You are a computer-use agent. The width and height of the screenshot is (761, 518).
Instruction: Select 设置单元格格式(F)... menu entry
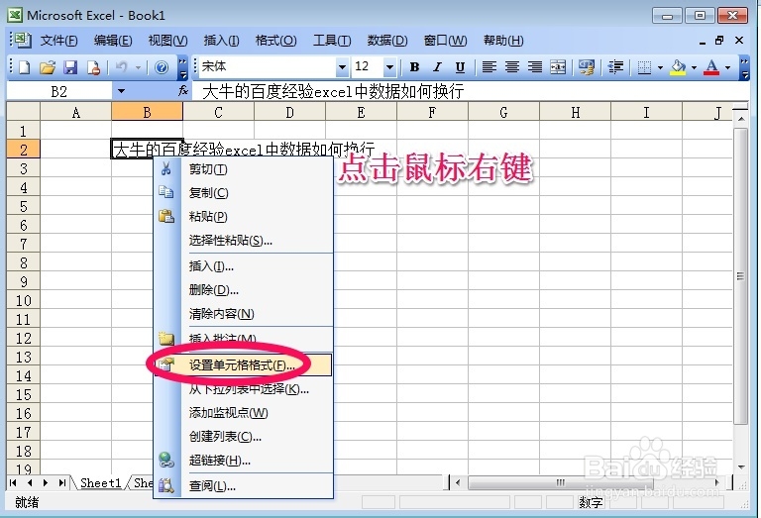243,365
